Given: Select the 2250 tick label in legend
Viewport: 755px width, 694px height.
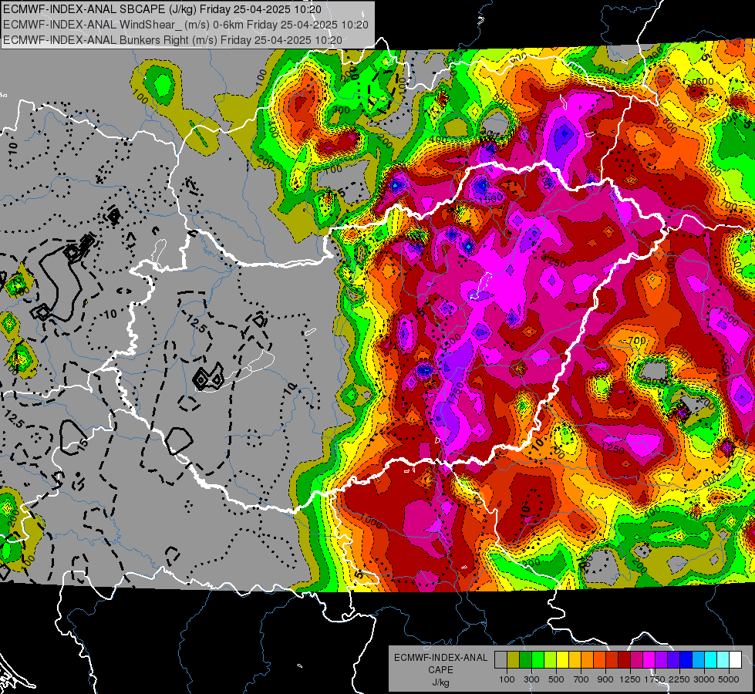Looking at the screenshot, I should (679, 679).
